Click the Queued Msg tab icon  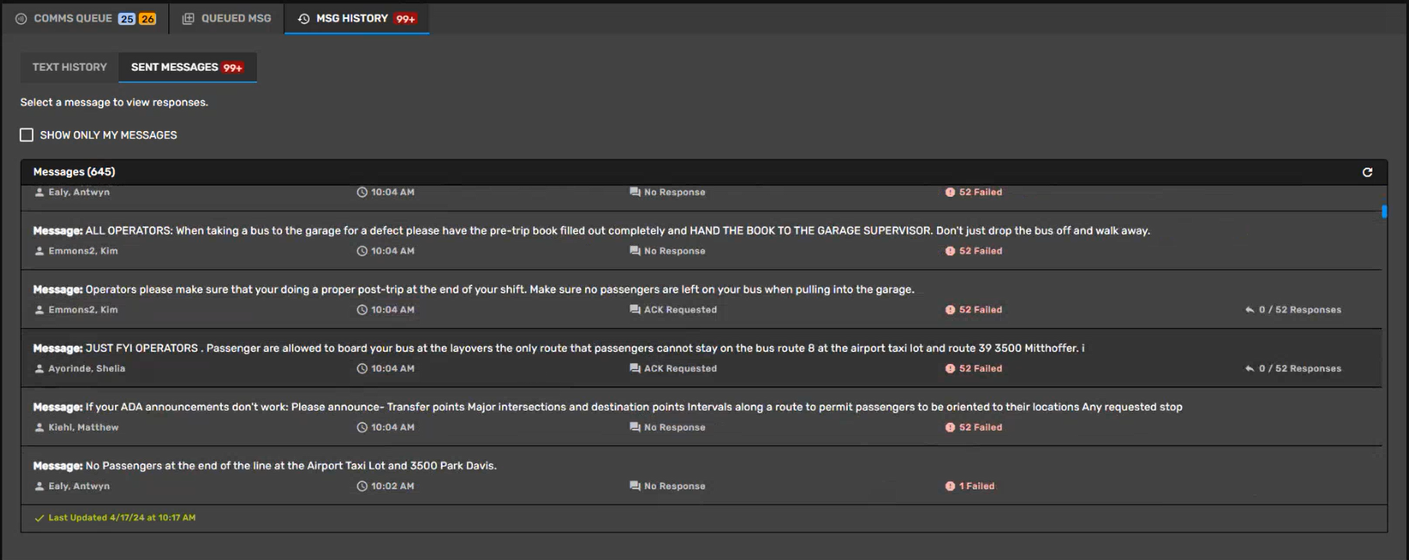pos(188,18)
